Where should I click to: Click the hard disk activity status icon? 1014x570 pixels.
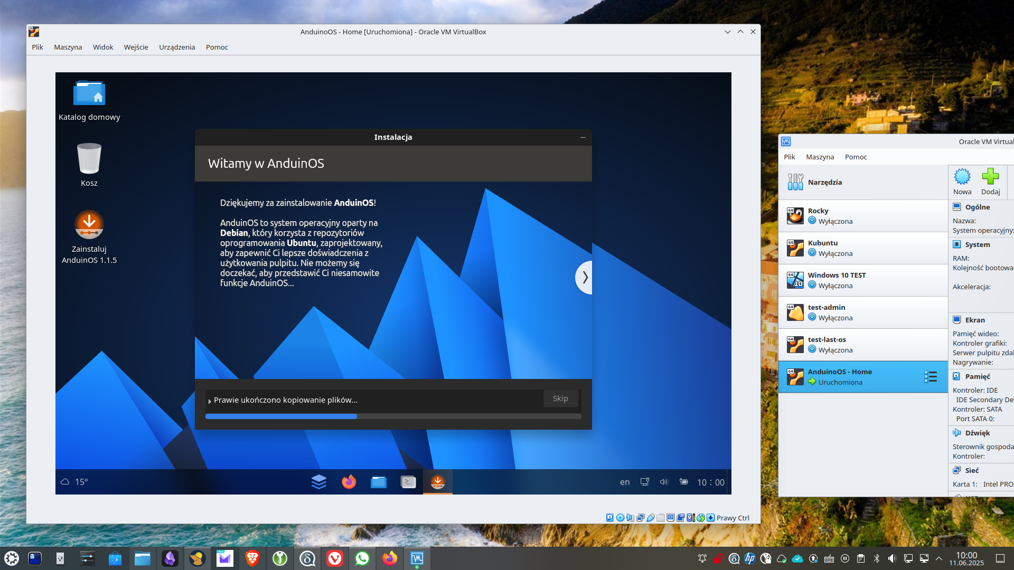pyautogui.click(x=609, y=518)
